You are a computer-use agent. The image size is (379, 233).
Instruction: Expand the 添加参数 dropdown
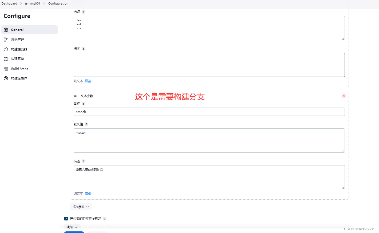point(81,207)
